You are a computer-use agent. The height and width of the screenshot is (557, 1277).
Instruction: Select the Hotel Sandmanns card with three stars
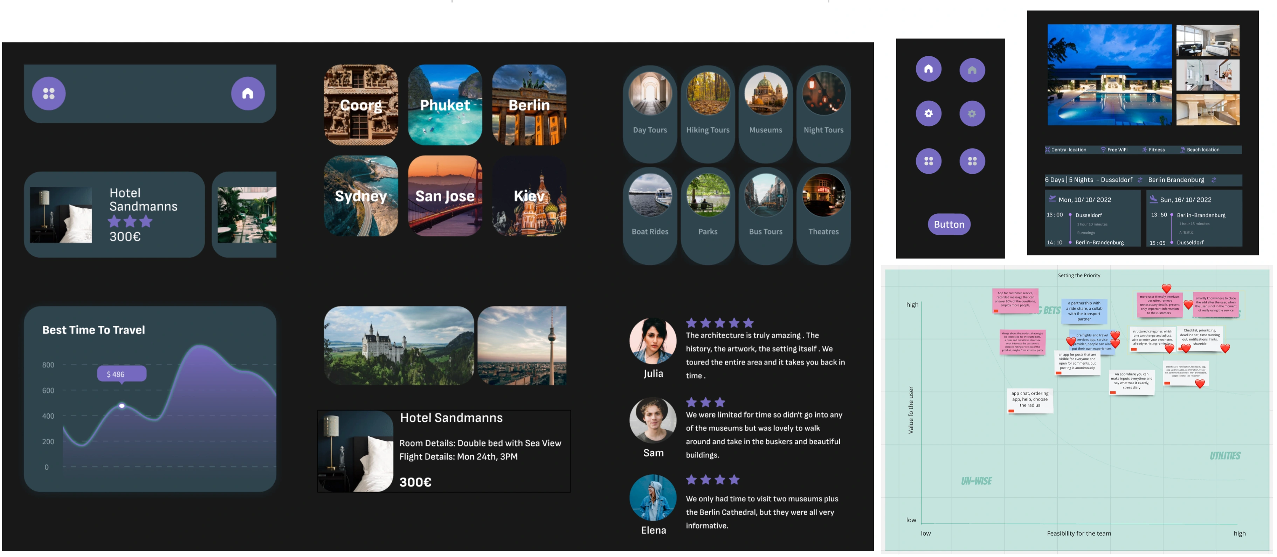pyautogui.click(x=114, y=214)
